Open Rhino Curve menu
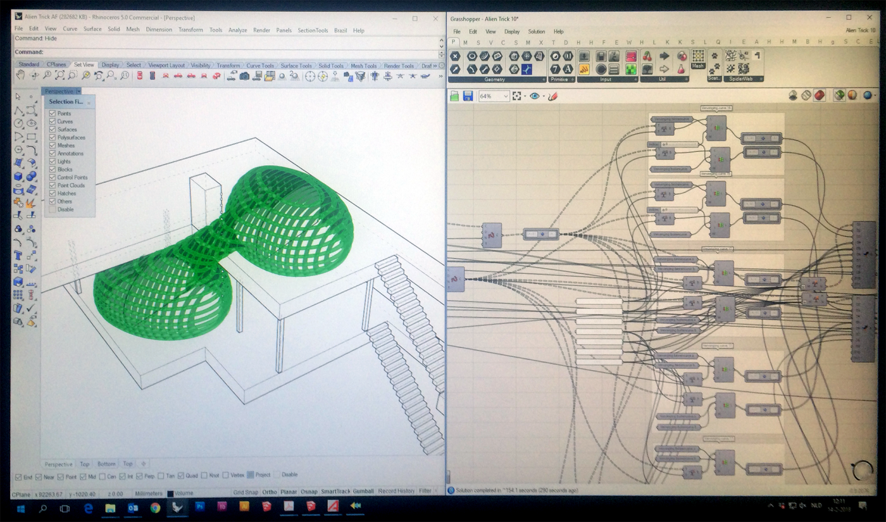The width and height of the screenshot is (886, 522). tap(70, 29)
